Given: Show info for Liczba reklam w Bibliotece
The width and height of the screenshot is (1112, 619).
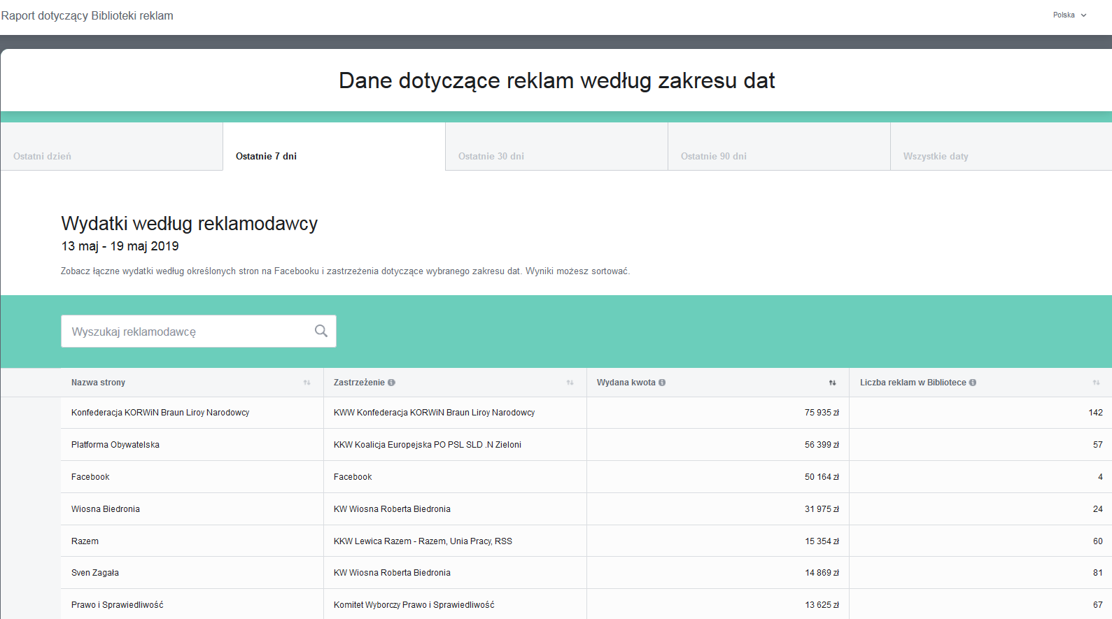Looking at the screenshot, I should coord(973,383).
